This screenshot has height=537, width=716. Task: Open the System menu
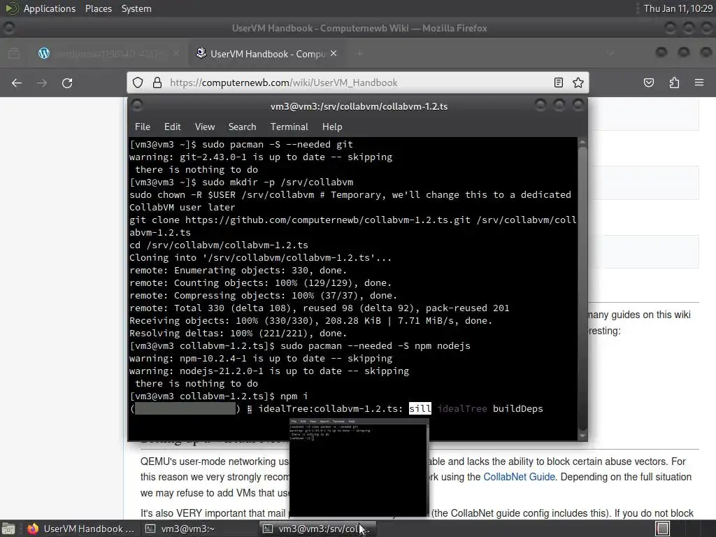(136, 8)
